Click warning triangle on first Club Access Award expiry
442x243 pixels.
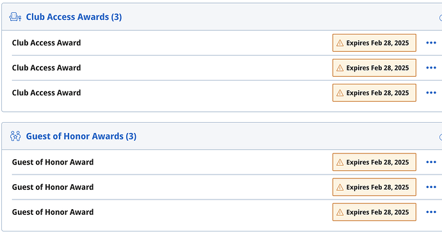pyautogui.click(x=340, y=43)
